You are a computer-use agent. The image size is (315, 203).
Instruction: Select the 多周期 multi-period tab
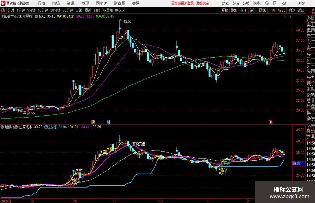(x=108, y=10)
